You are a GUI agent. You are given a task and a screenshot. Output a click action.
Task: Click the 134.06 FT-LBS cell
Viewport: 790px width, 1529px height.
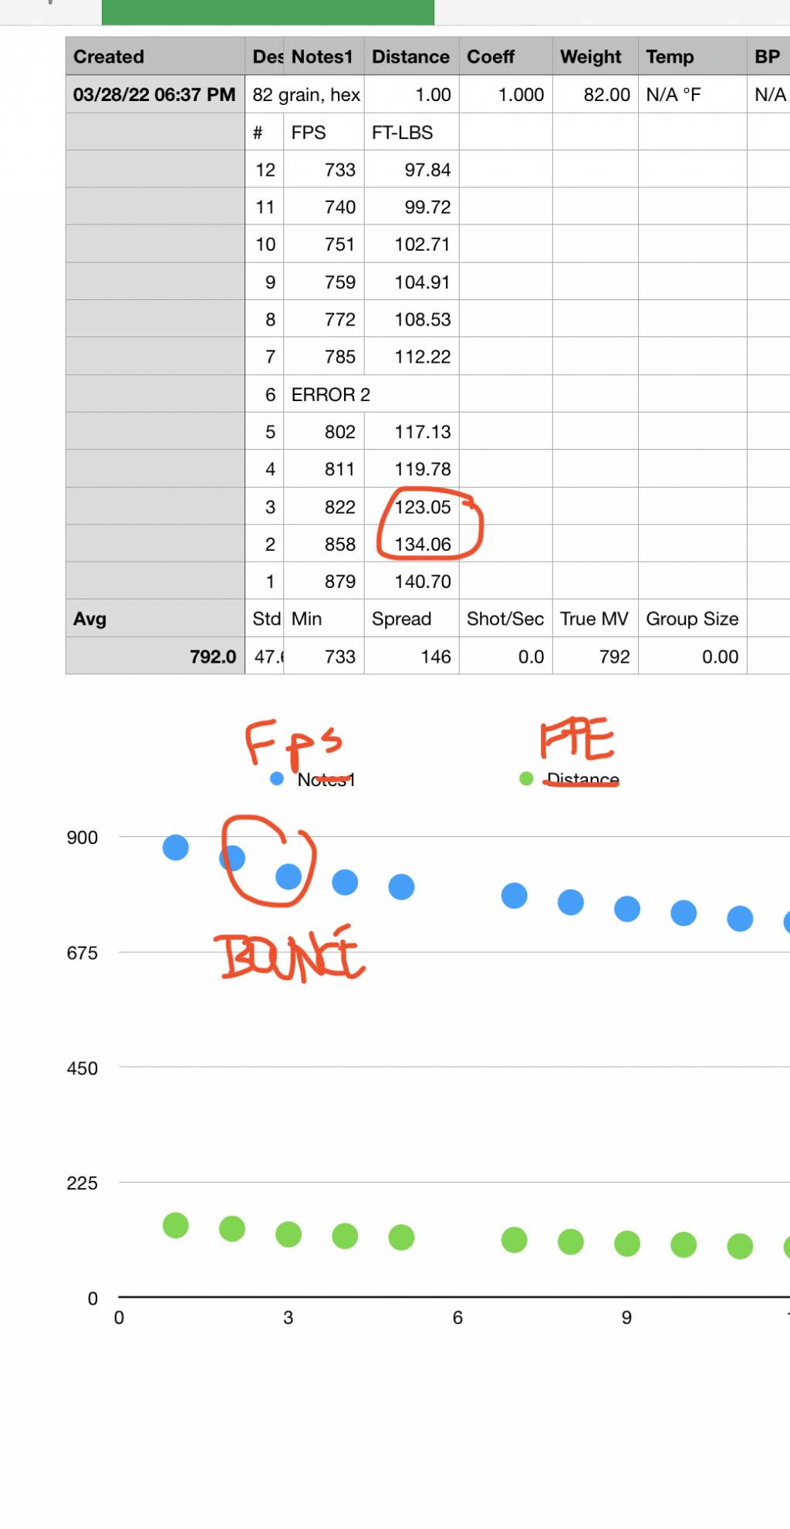[411, 544]
